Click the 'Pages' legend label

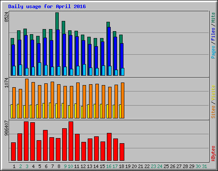coord(213,52)
